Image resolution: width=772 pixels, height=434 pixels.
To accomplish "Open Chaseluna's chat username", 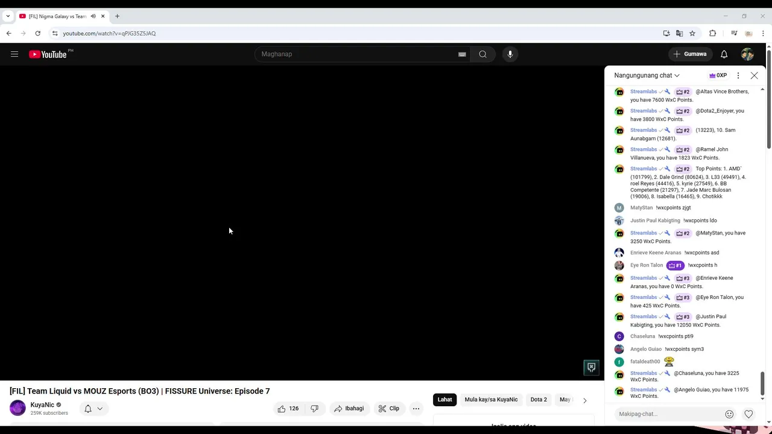I will coord(642,336).
